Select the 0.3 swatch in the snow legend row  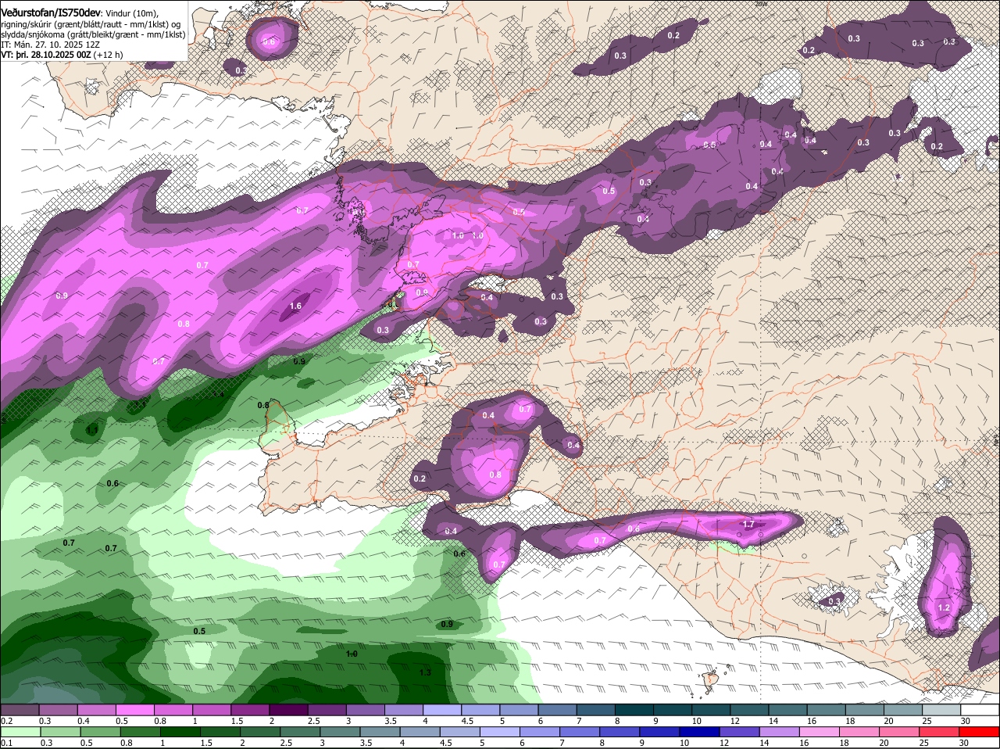pos(58,710)
